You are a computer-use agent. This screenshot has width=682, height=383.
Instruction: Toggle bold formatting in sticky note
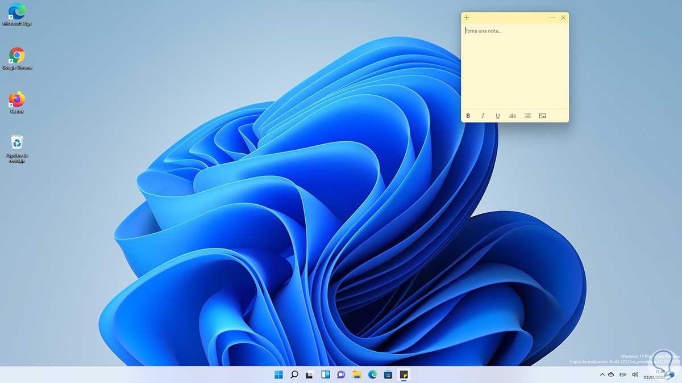(x=468, y=116)
